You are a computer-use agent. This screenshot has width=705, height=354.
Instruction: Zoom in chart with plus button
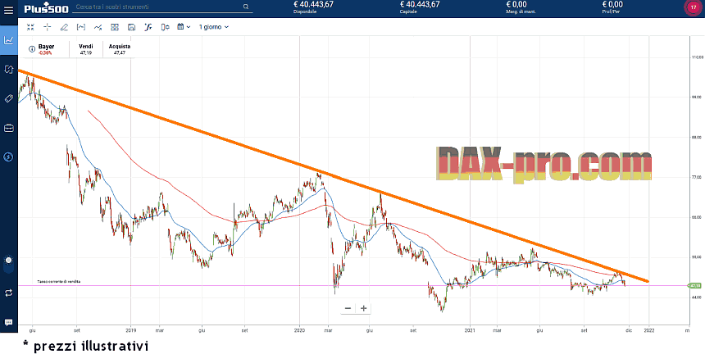[364, 309]
